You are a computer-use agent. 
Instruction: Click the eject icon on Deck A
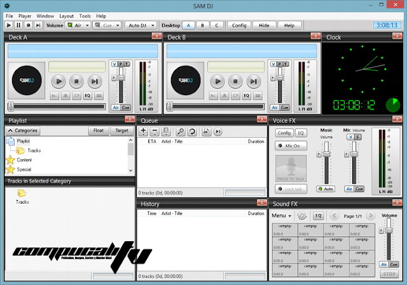[66, 96]
